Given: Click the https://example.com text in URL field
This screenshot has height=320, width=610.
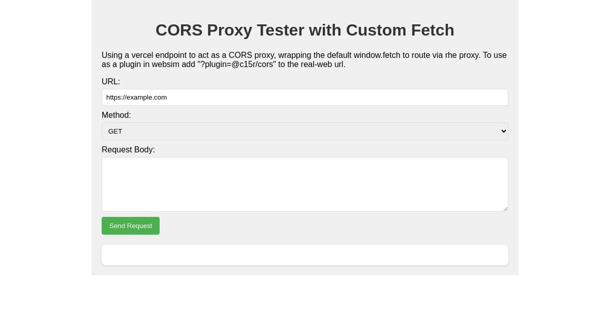Looking at the screenshot, I should point(136,97).
